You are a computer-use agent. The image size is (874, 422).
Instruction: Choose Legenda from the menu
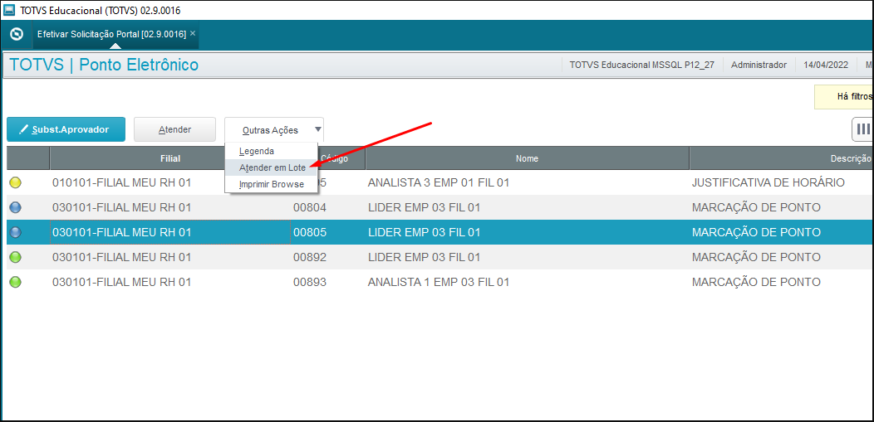tap(272, 151)
